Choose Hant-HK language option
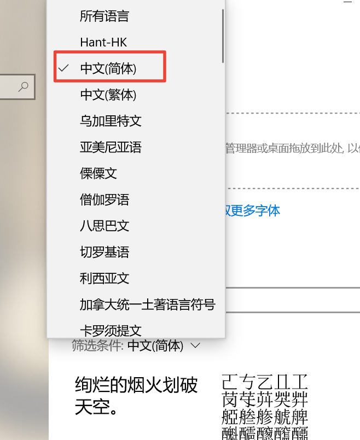The height and width of the screenshot is (440, 360). pyautogui.click(x=136, y=43)
